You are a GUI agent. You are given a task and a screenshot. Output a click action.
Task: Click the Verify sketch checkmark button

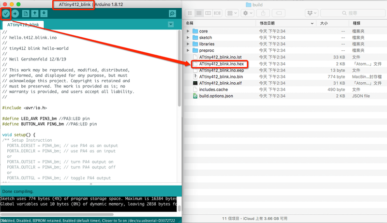(x=6, y=14)
